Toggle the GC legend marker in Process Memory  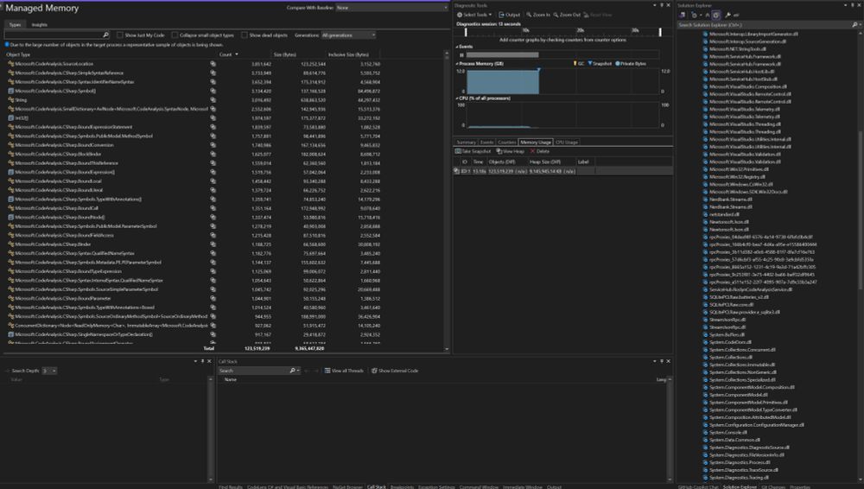click(575, 63)
